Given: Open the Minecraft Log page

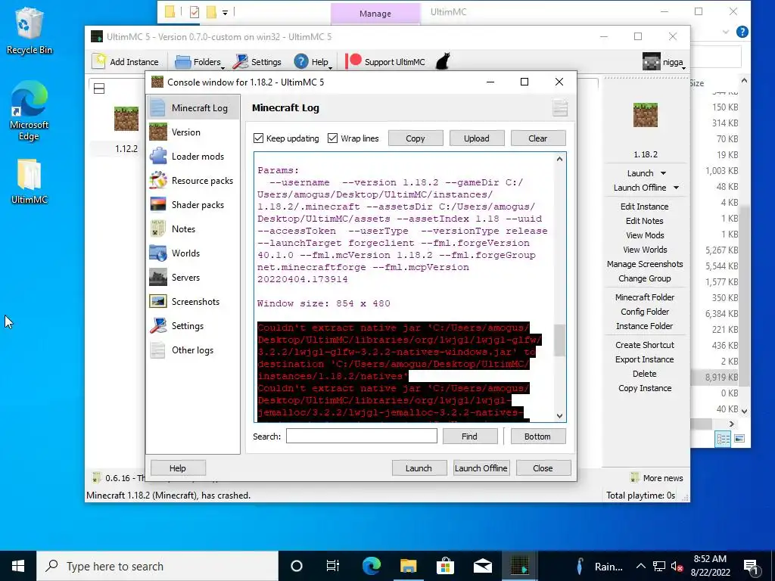Looking at the screenshot, I should pos(193,107).
